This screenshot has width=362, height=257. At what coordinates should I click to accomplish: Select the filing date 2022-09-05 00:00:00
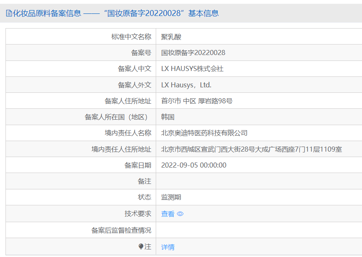coord(194,165)
